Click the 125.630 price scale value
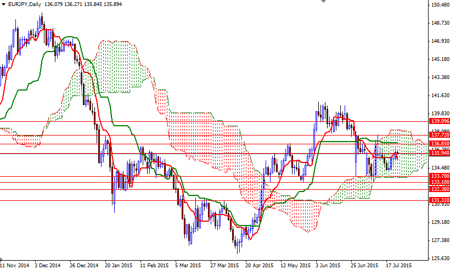Screen dimensions: 450x270 pos(440,258)
